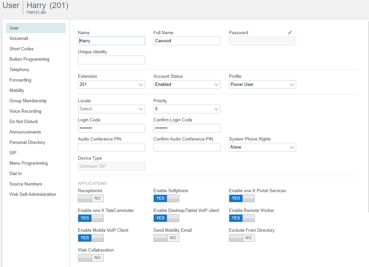Open the Source Numbers section
The width and height of the screenshot is (369, 267).
(x=26, y=184)
